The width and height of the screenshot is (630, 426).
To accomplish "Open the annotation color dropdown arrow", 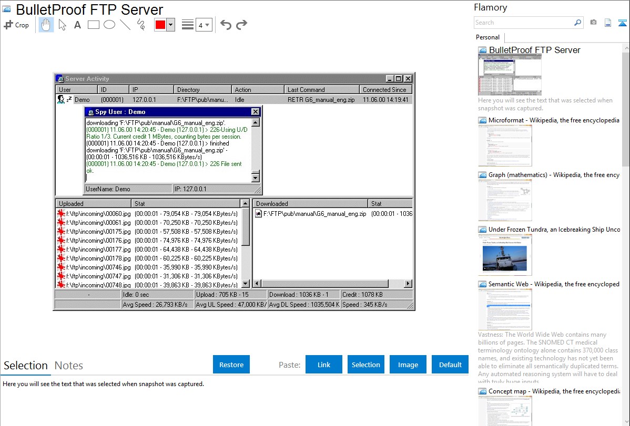I will (171, 25).
